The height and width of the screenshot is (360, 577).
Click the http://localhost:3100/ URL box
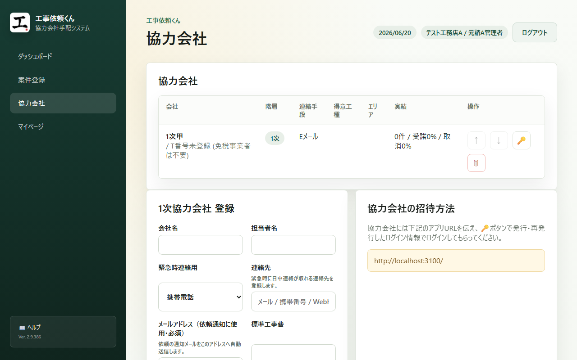click(x=456, y=261)
